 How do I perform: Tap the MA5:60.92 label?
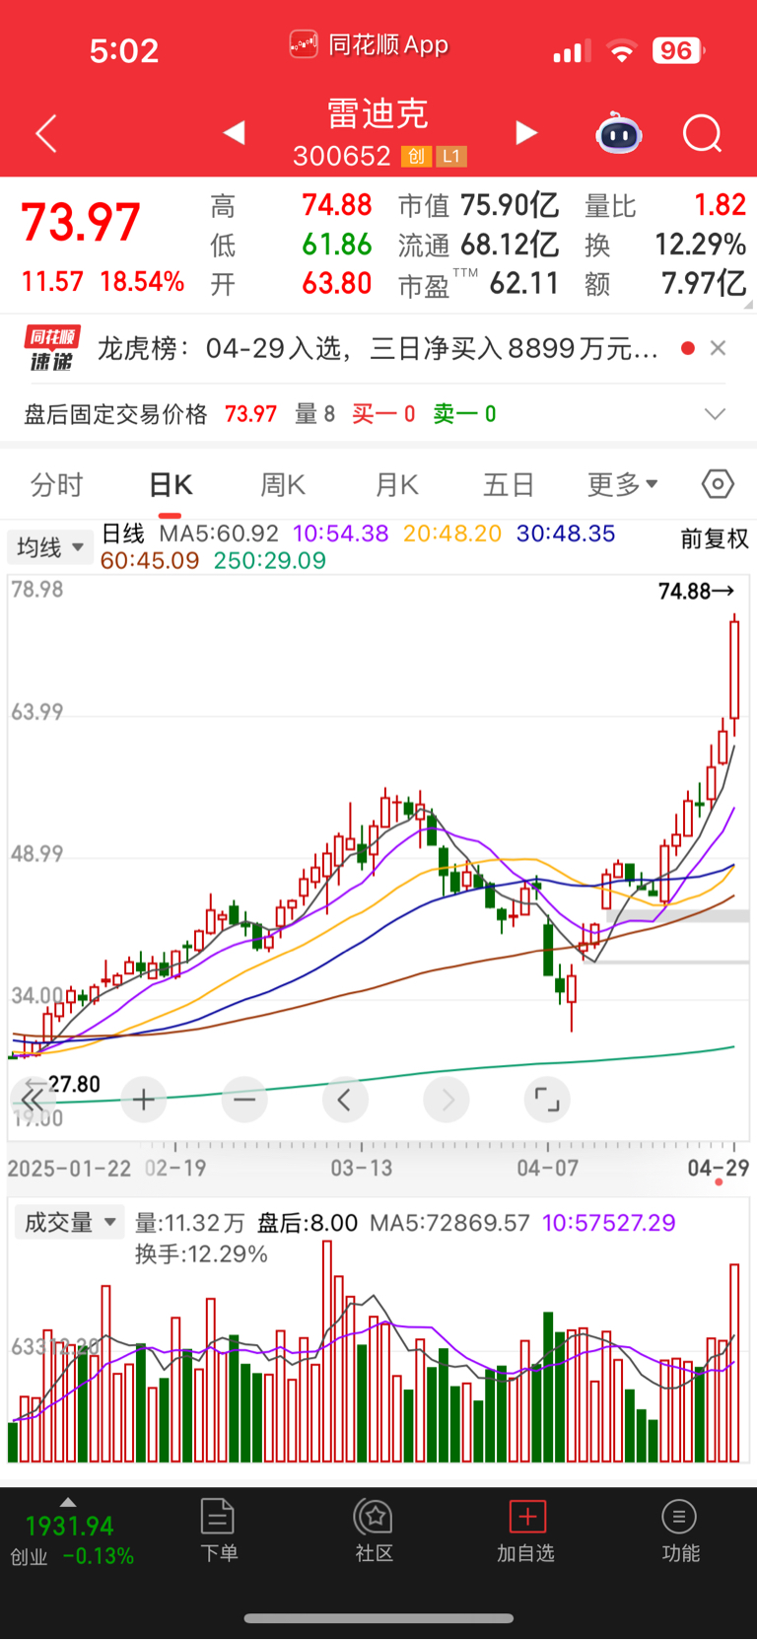tap(219, 534)
